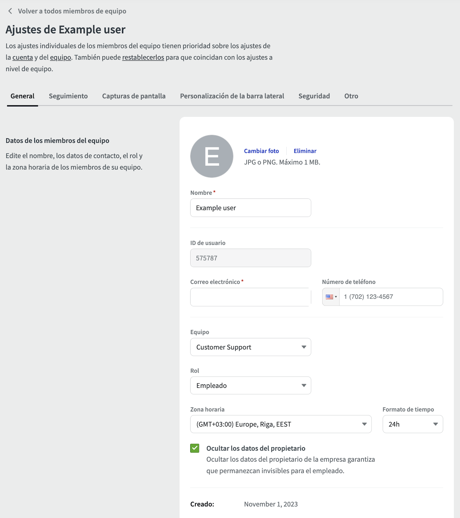Open the cuenta settings link
The height and width of the screenshot is (518, 460).
23,58
